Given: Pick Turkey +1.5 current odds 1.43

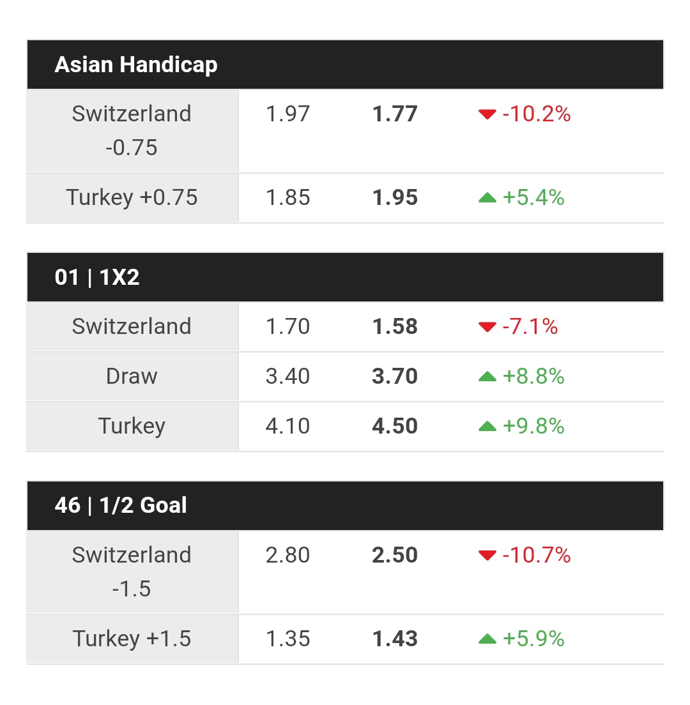Looking at the screenshot, I should 395,639.
